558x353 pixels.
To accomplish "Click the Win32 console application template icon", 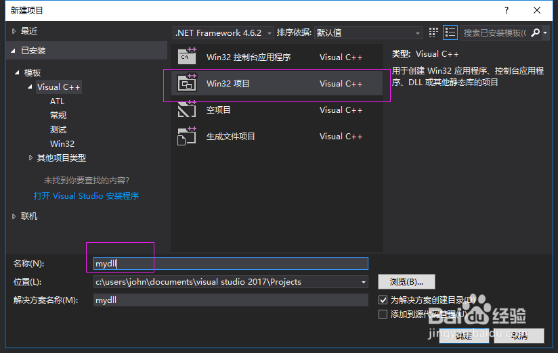I will 187,57.
